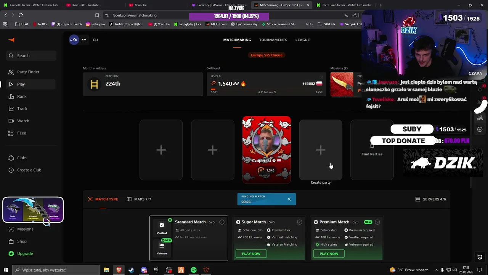The width and height of the screenshot is (488, 275).
Task: Open Czaperski player card
Action: click(266, 150)
